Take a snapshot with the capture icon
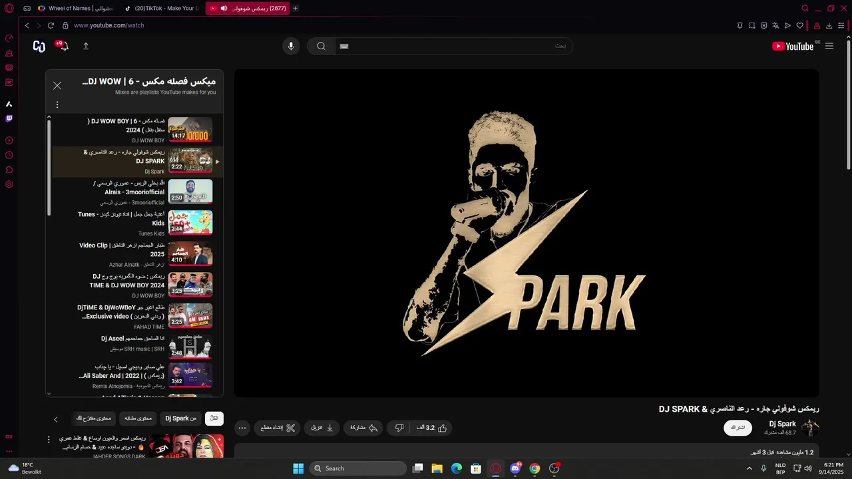The image size is (852, 479). click(751, 25)
